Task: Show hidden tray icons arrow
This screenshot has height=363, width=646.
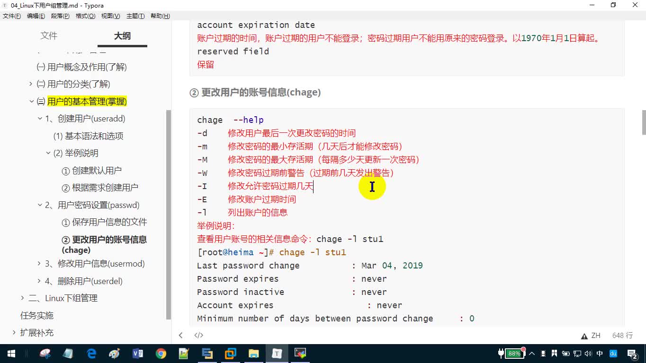Action: coord(532,354)
